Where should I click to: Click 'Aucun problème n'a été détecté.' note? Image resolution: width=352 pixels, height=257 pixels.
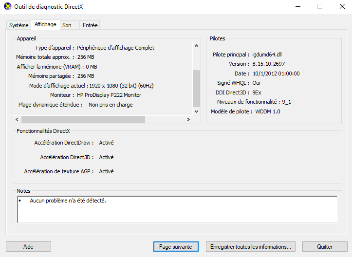click(68, 201)
